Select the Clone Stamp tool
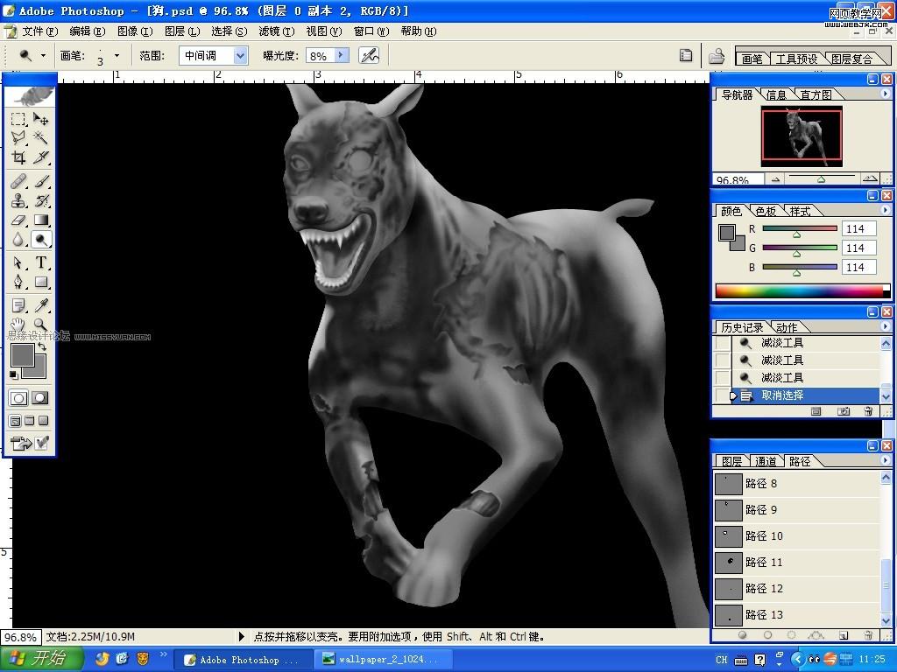Viewport: 897px width, 672px height. (x=18, y=201)
